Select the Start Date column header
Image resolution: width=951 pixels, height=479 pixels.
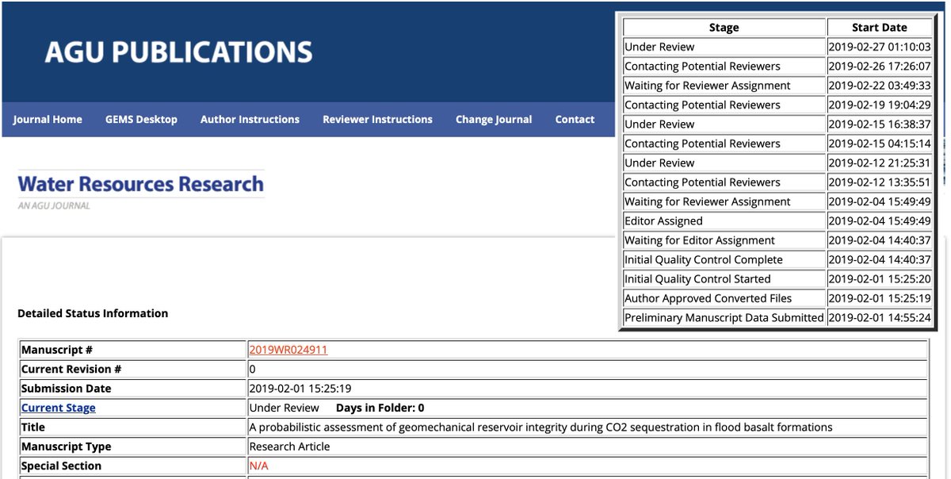tap(880, 28)
